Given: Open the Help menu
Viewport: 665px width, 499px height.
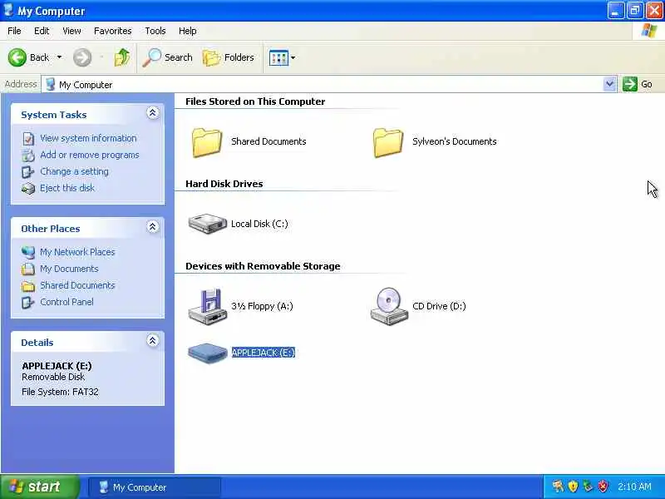Looking at the screenshot, I should coord(188,31).
